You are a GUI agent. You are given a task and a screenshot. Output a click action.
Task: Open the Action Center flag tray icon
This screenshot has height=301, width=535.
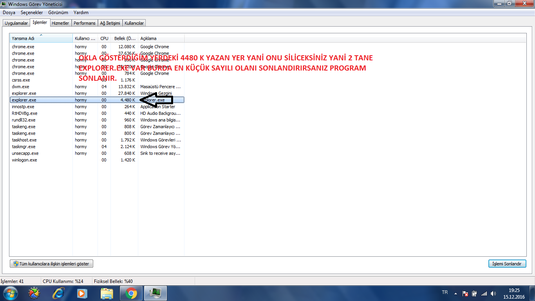click(466, 293)
